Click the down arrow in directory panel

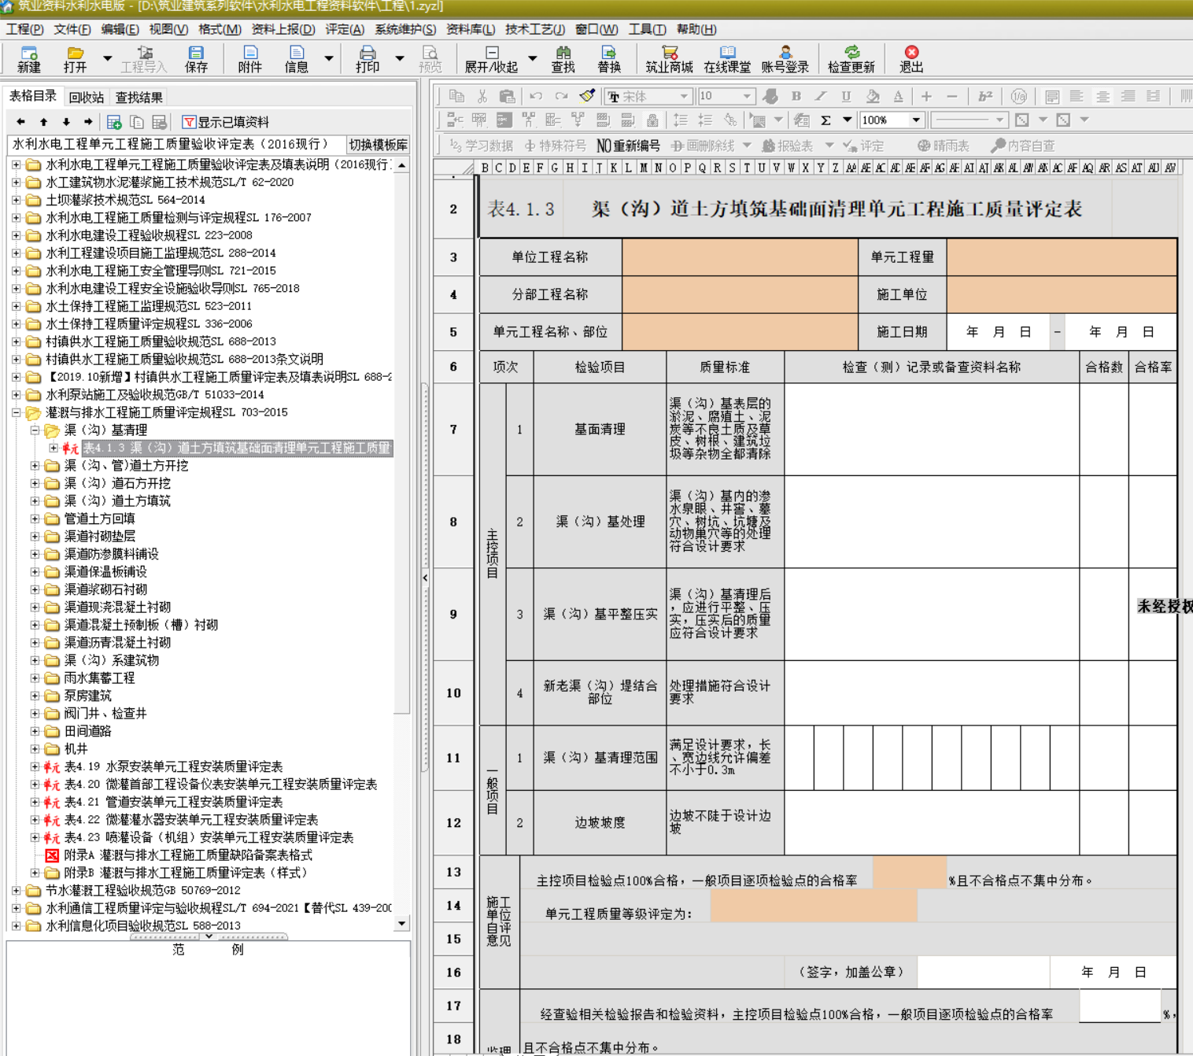click(66, 122)
